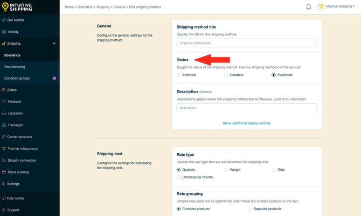Open Settings page
The image size is (361, 216).
coord(13,184)
